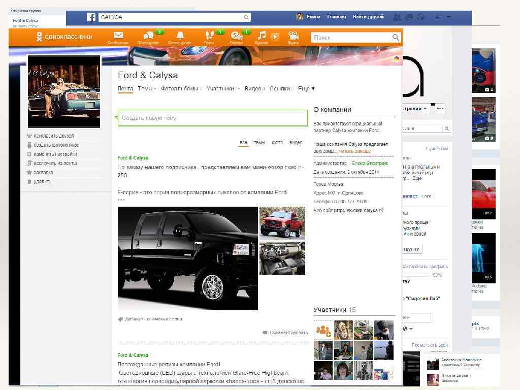Open Guests footprints icon
Image resolution: width=520 pixels, height=390 pixels.
[x=209, y=35]
